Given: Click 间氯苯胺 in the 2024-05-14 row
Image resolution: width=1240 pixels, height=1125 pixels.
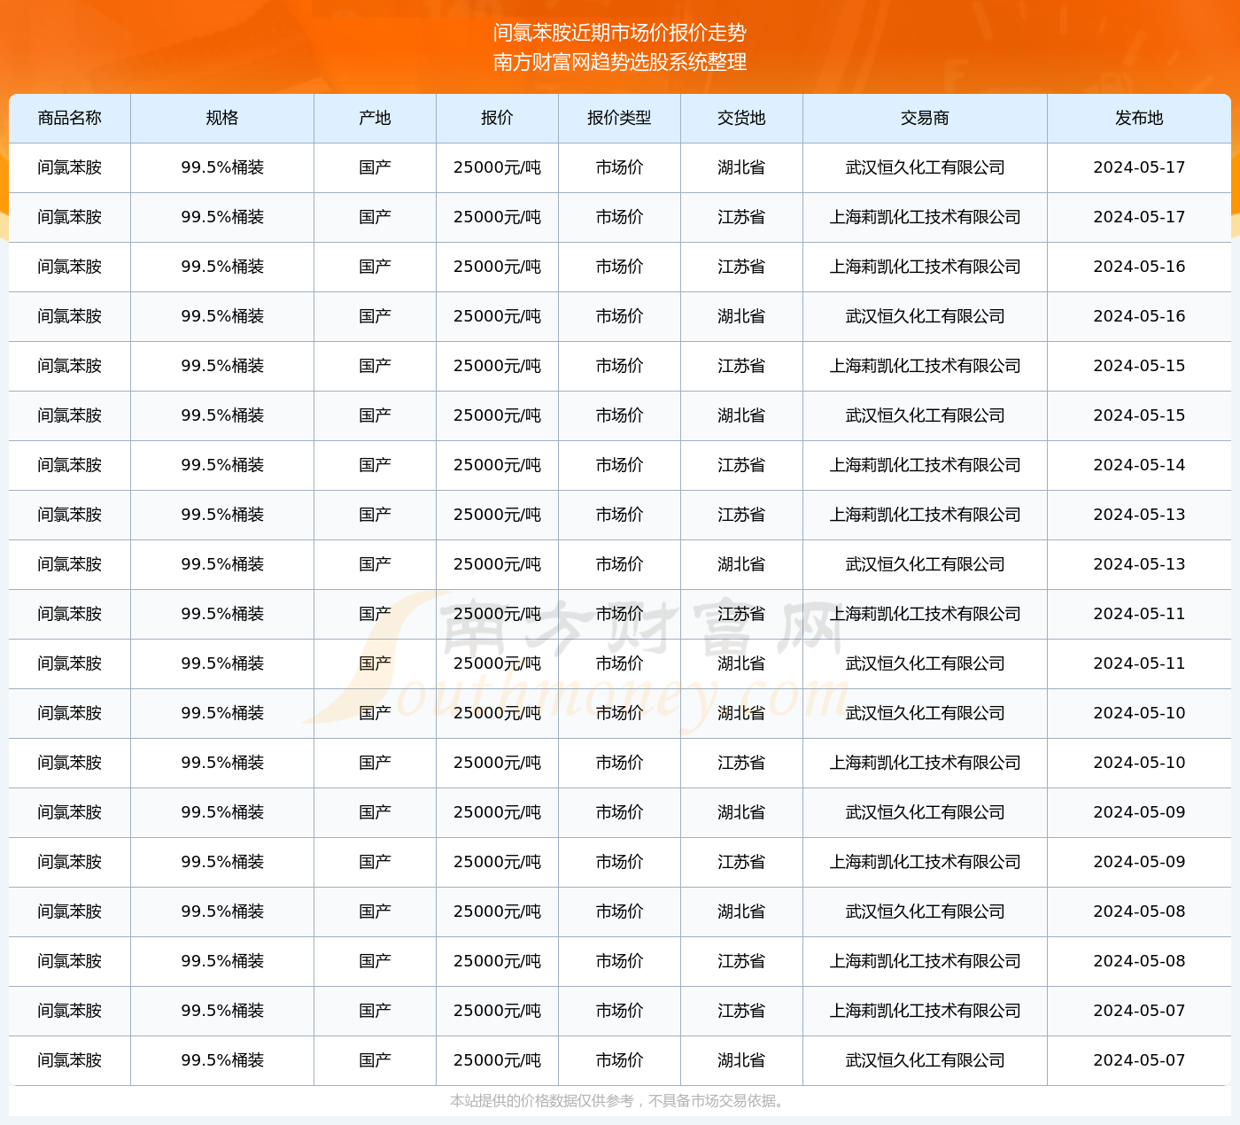Looking at the screenshot, I should pos(70,465).
